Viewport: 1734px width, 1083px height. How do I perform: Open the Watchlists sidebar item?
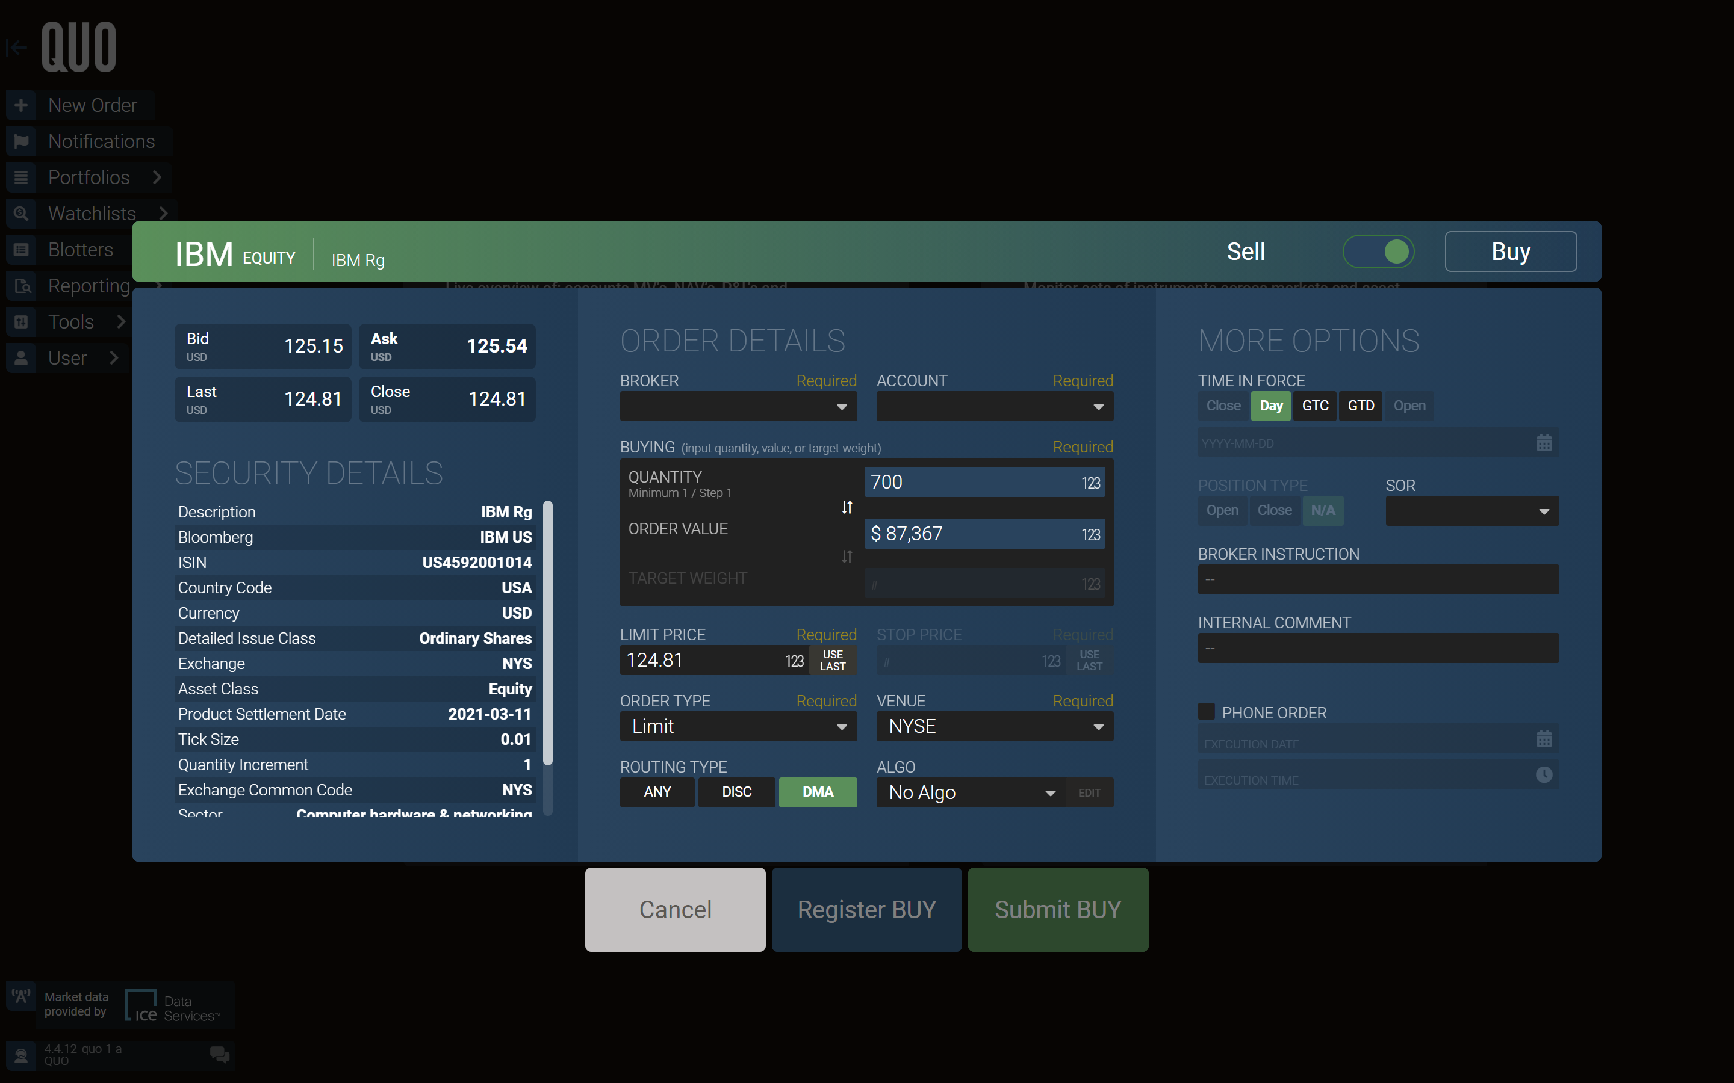click(x=90, y=213)
